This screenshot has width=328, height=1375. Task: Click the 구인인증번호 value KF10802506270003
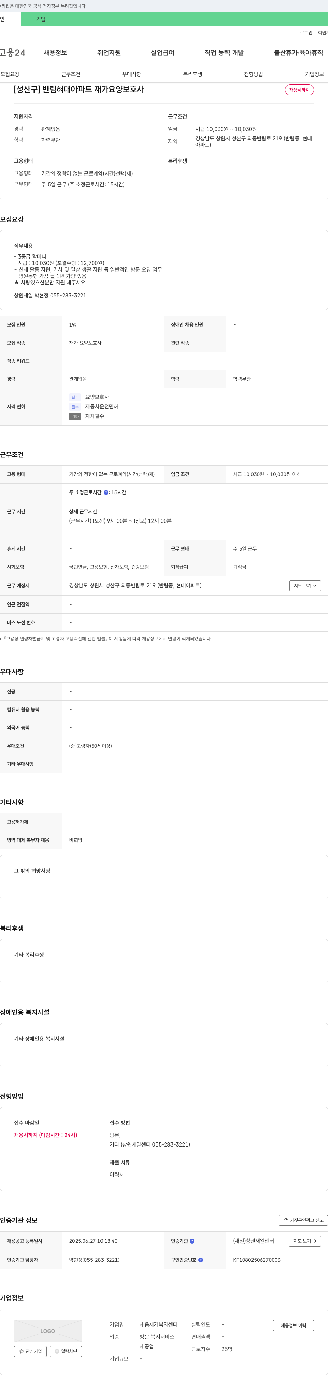coord(256,1260)
